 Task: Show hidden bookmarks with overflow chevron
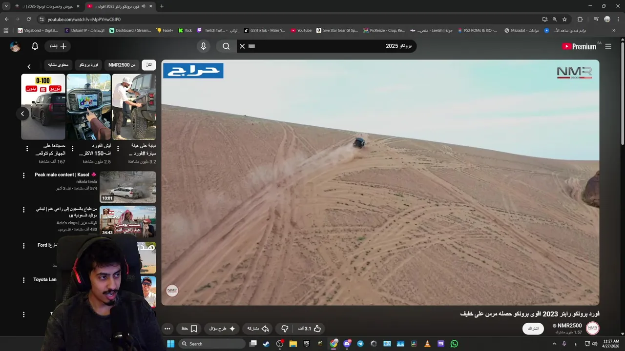[x=614, y=30]
